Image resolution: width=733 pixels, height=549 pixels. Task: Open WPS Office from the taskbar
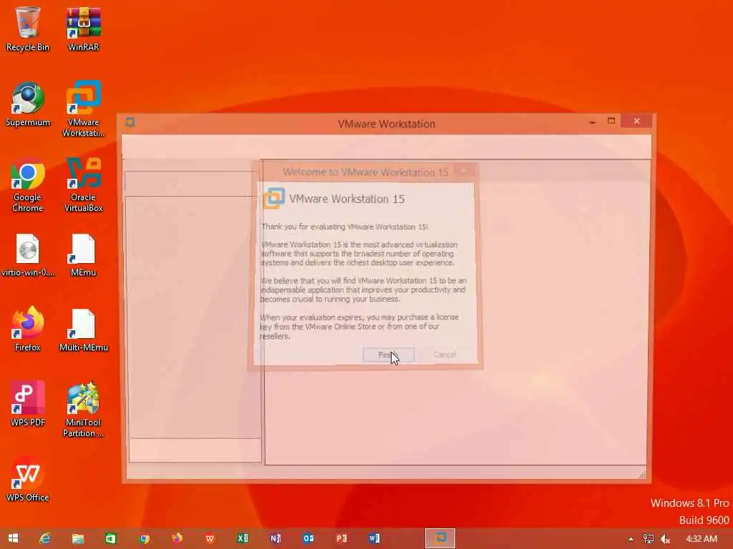click(x=210, y=538)
